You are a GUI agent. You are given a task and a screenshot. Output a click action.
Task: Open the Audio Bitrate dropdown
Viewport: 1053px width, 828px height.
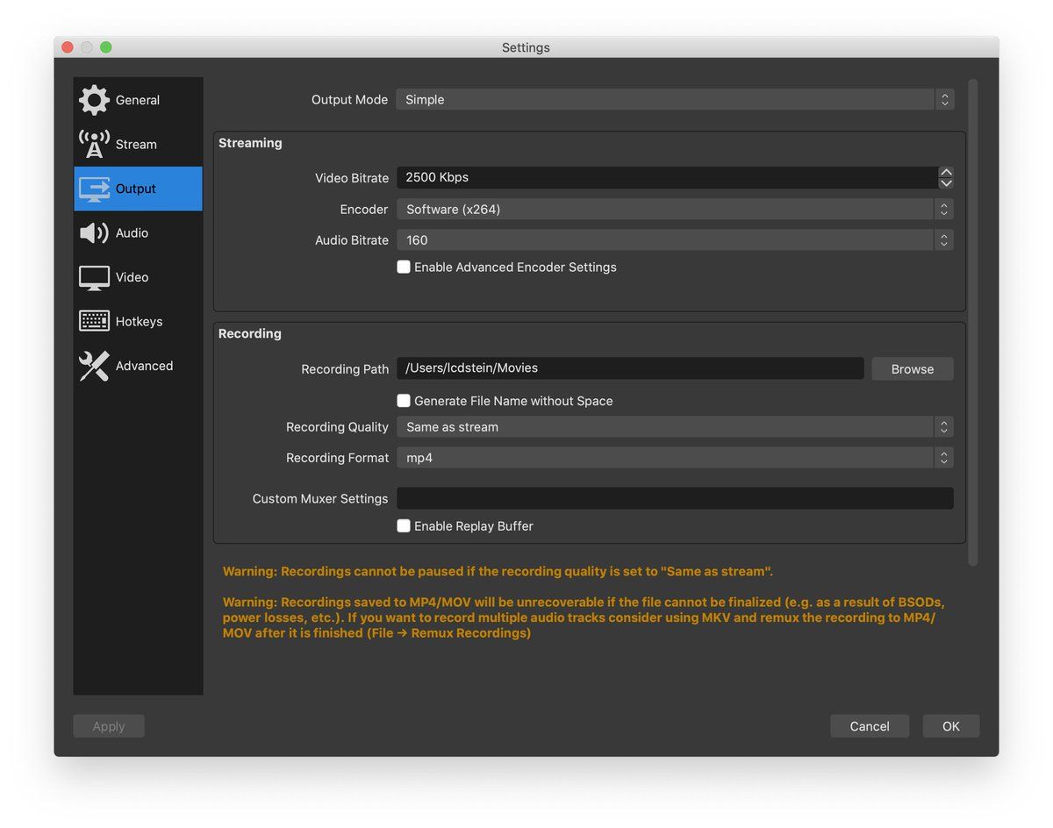pyautogui.click(x=674, y=240)
